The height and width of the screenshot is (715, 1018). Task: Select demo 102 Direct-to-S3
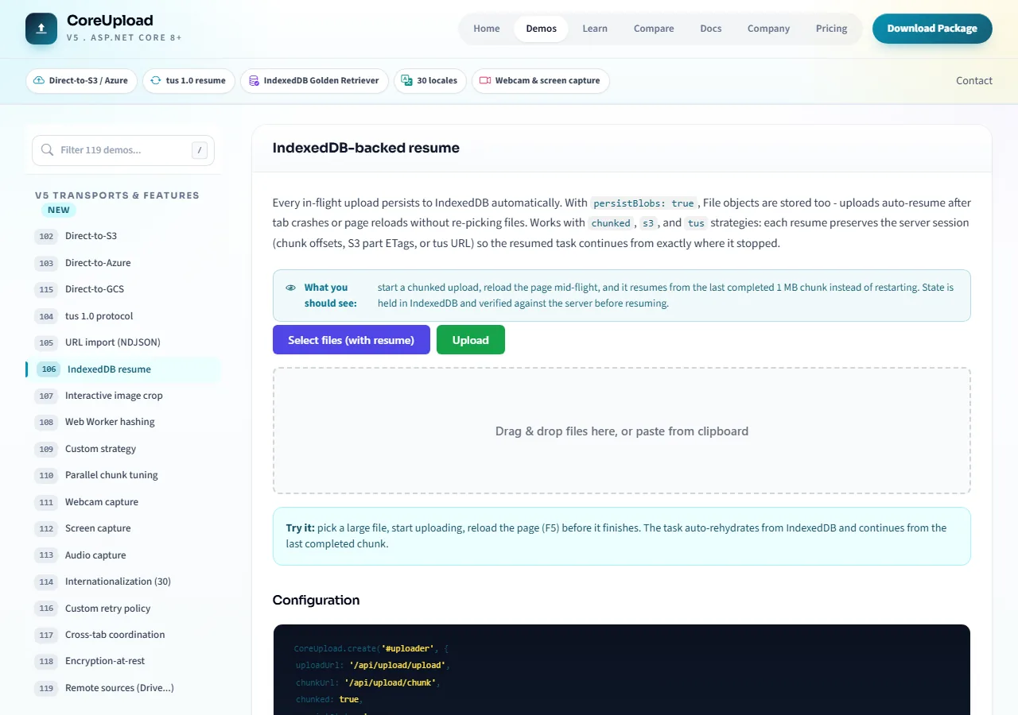pyautogui.click(x=123, y=236)
